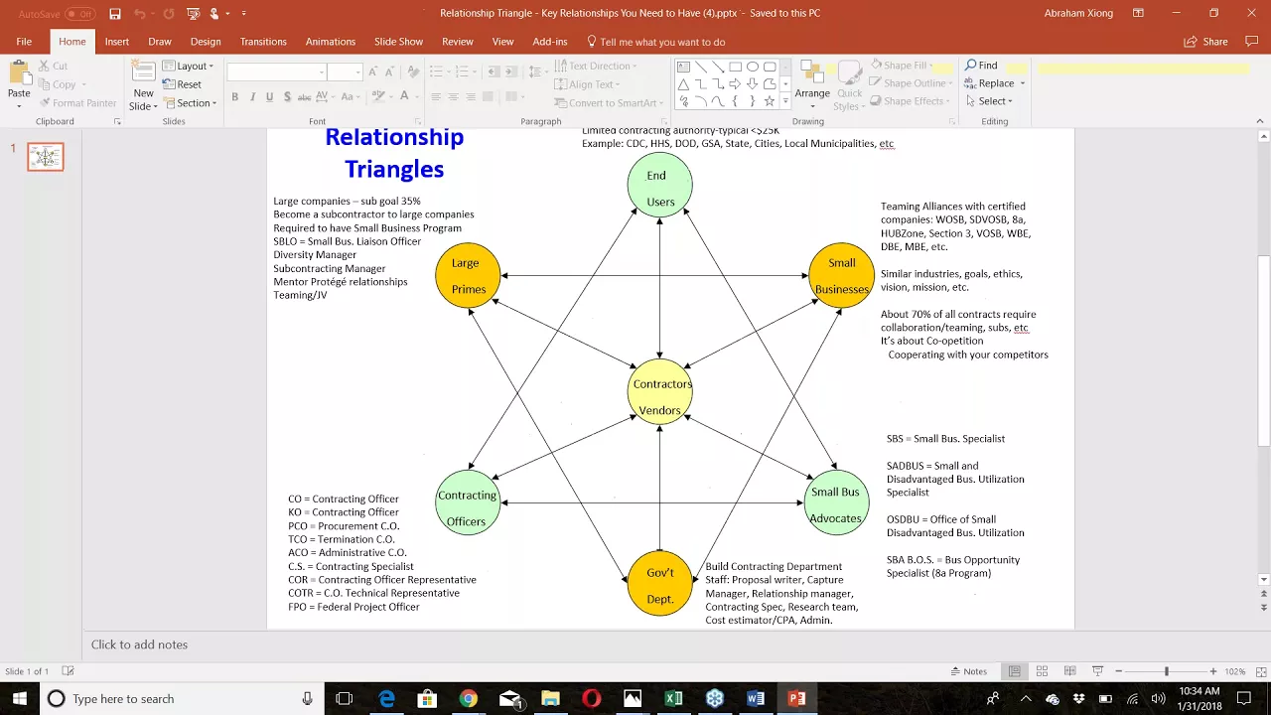1271x715 pixels.
Task: Toggle the AutoSave switch
Action: pos(80,14)
